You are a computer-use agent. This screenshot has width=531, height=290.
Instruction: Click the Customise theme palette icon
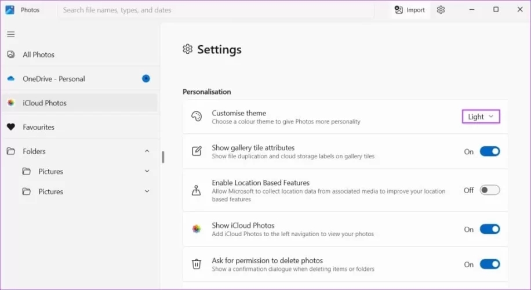197,117
